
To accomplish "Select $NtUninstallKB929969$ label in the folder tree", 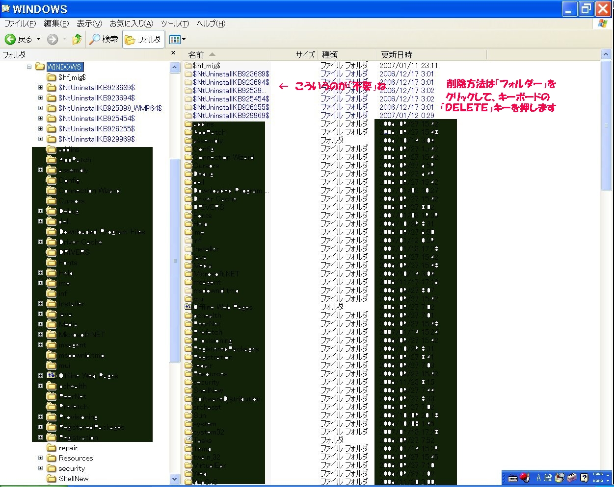I will (x=97, y=139).
